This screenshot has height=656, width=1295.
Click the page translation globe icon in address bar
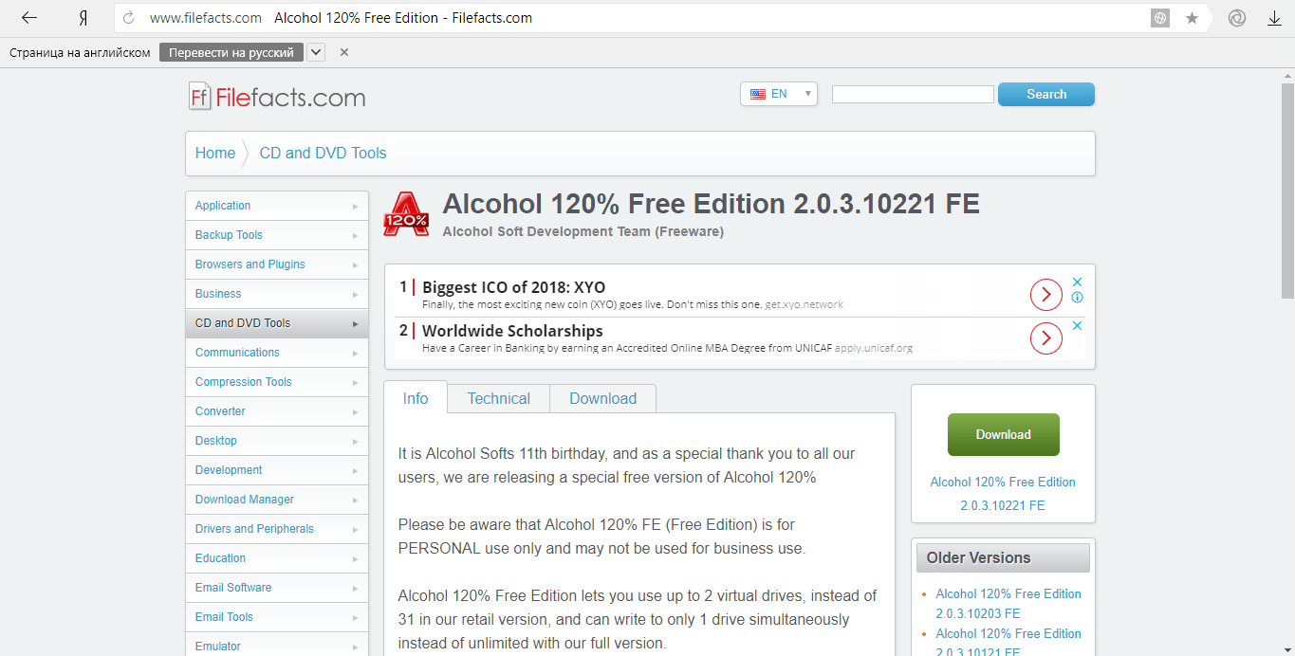point(1159,18)
